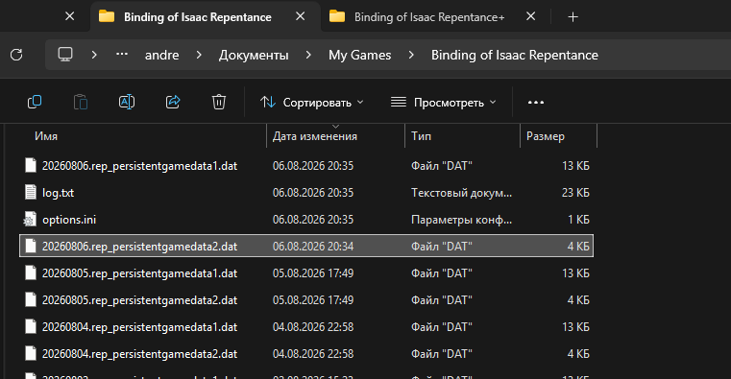Click Параметры конф... type cell
Viewport: 731px width, 379px height.
pos(461,220)
